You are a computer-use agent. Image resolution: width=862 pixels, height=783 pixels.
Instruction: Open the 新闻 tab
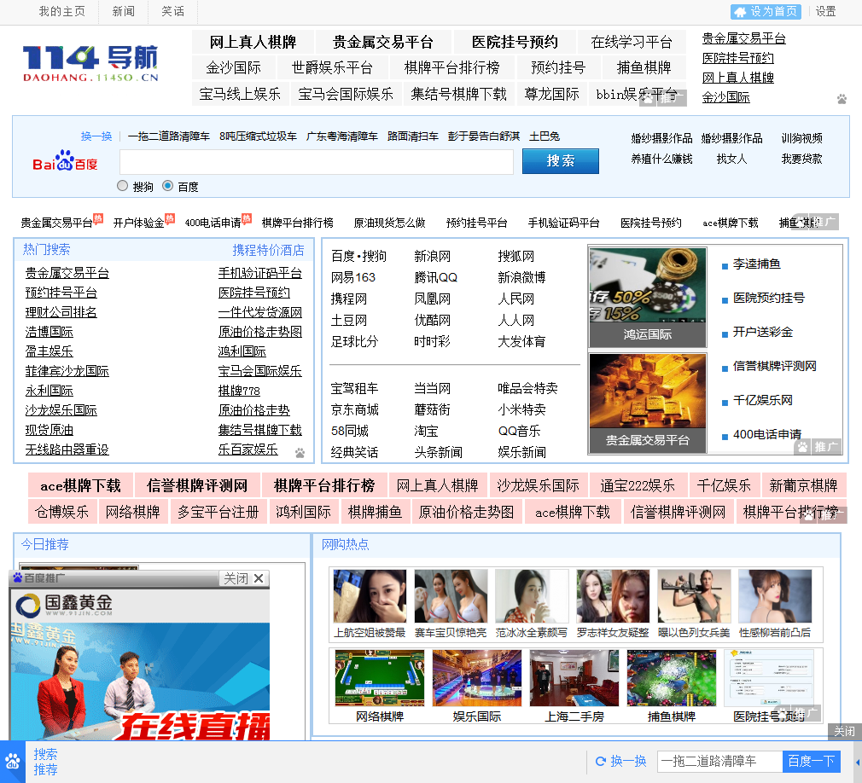123,12
